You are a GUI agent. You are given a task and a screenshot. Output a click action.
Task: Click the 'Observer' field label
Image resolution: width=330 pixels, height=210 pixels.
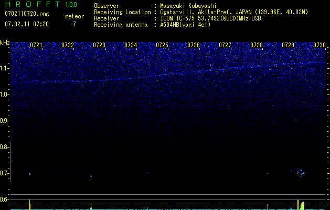pos(107,6)
